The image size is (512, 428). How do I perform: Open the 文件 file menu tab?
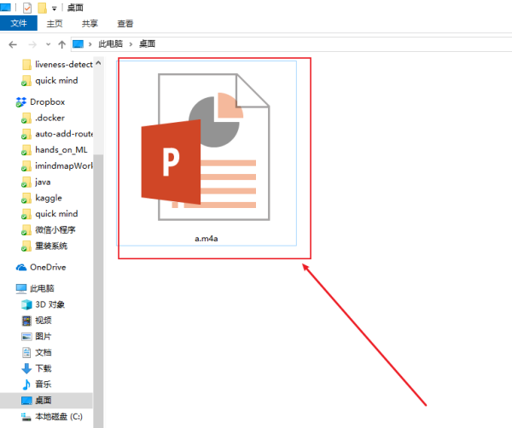pyautogui.click(x=19, y=25)
